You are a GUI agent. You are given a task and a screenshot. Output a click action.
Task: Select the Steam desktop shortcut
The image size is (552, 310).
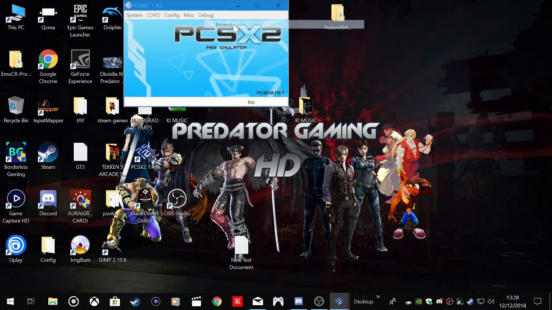point(48,157)
